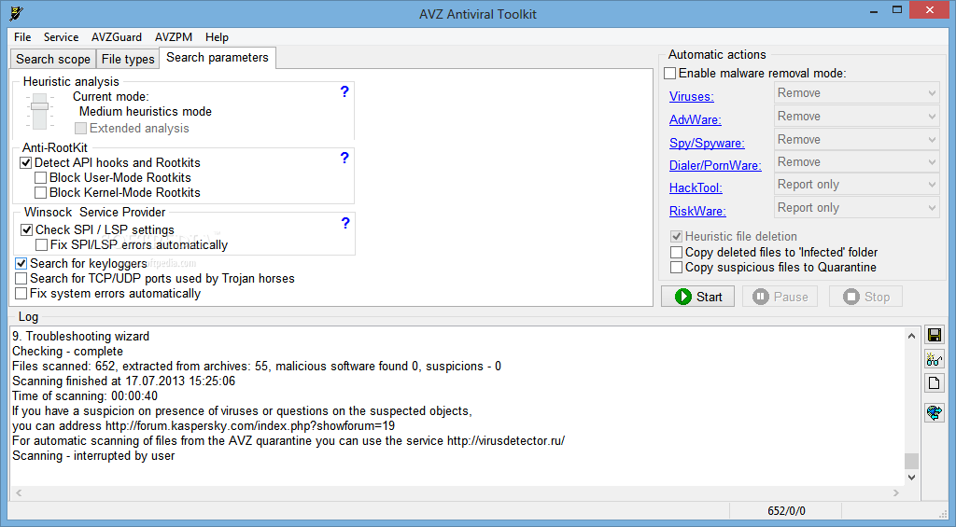Open the Spy/Spyware action dropdown
Screen dimensions: 956x527
(857, 140)
